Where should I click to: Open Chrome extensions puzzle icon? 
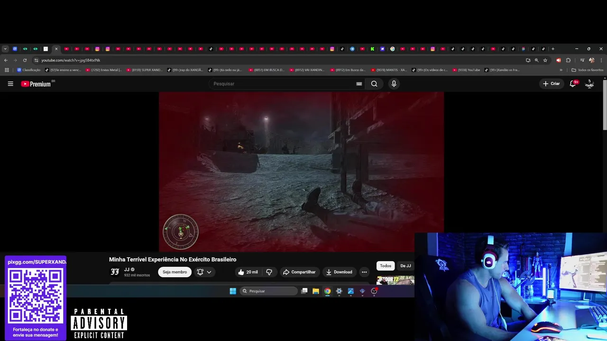(568, 60)
